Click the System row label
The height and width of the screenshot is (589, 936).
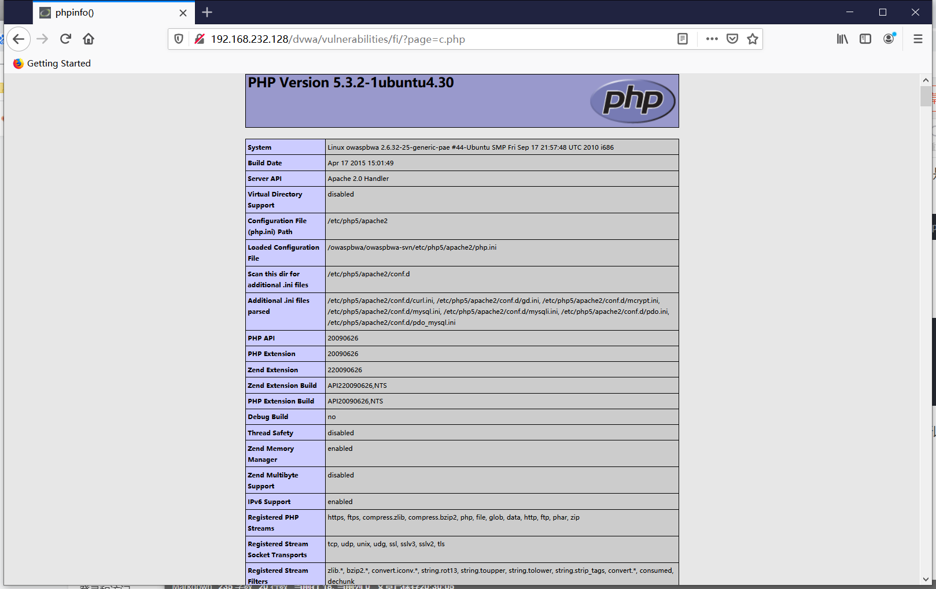pos(259,147)
